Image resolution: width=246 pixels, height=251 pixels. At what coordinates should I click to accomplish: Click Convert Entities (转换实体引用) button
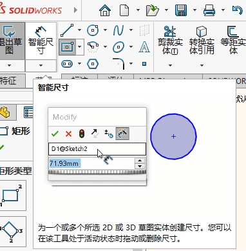(x=202, y=41)
